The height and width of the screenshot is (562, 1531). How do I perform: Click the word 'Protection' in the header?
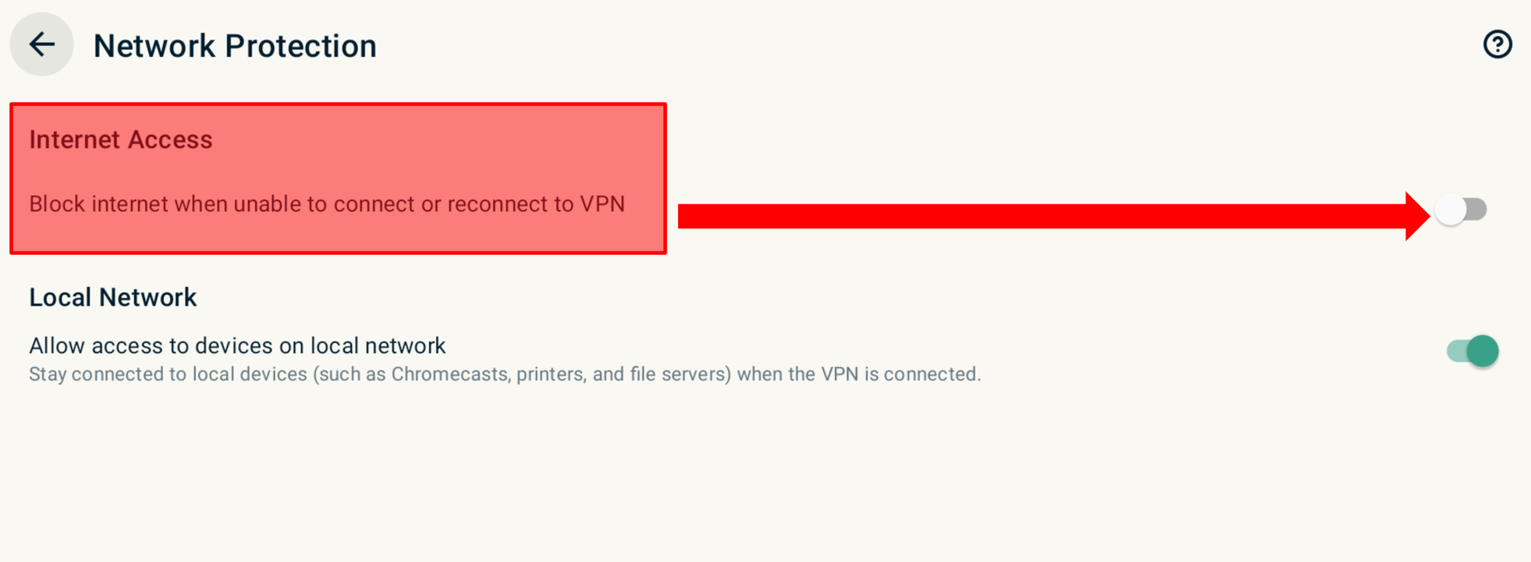pyautogui.click(x=300, y=46)
